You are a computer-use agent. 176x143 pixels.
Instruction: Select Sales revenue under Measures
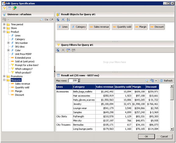(23, 84)
